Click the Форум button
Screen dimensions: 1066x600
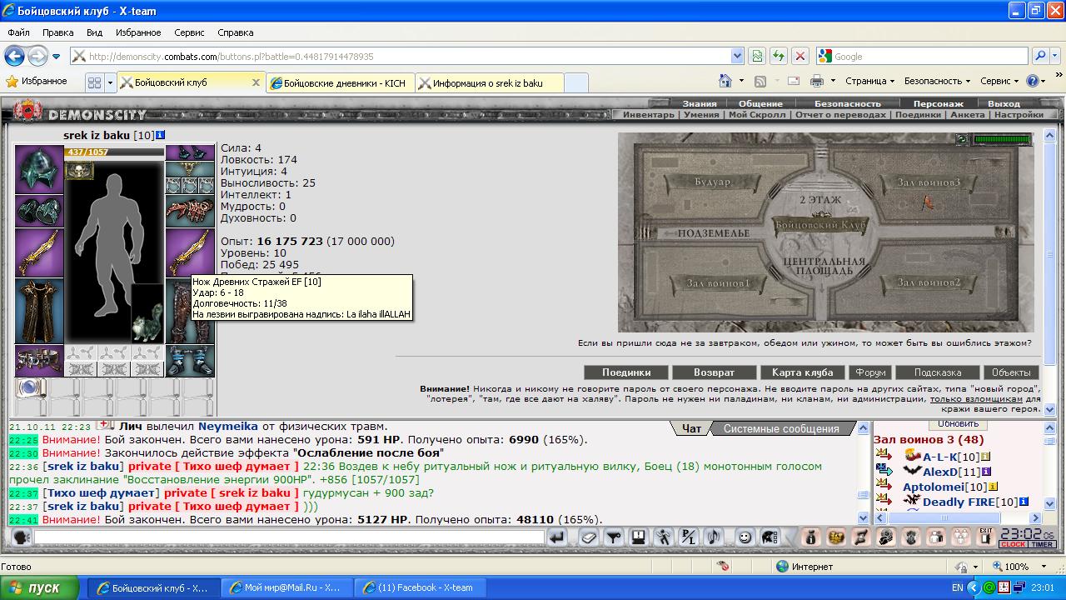pyautogui.click(x=871, y=372)
